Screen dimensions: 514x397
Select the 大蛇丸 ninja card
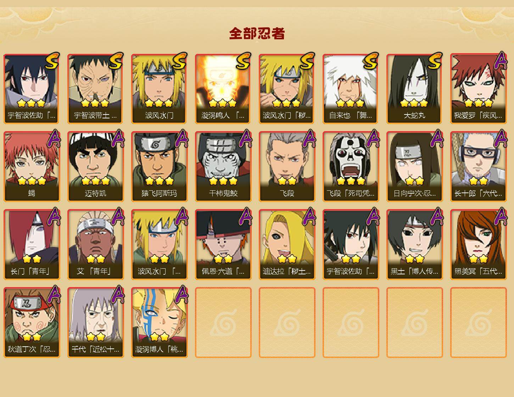click(414, 89)
